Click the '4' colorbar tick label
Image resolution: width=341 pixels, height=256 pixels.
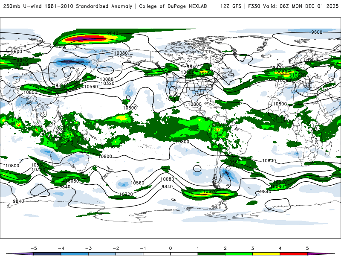pos(280,248)
